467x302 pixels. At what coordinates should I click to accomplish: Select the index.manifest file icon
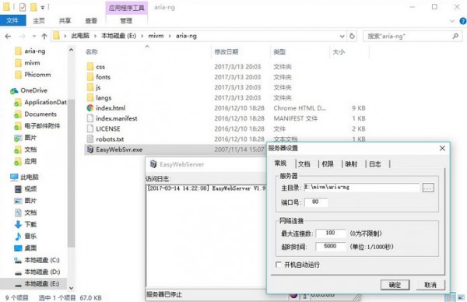pyautogui.click(x=90, y=118)
